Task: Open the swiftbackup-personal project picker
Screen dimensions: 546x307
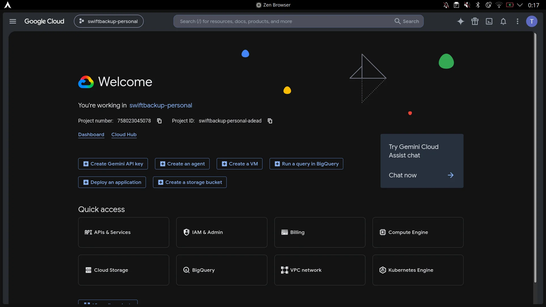Action: [x=109, y=21]
